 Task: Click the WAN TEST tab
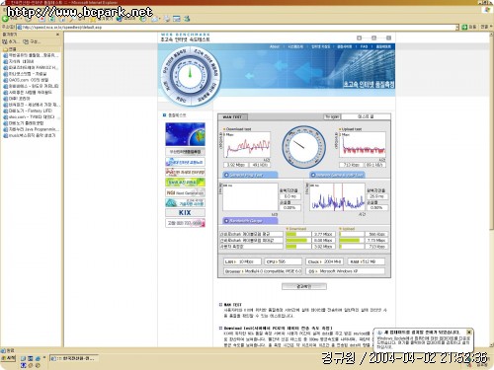tap(232, 117)
